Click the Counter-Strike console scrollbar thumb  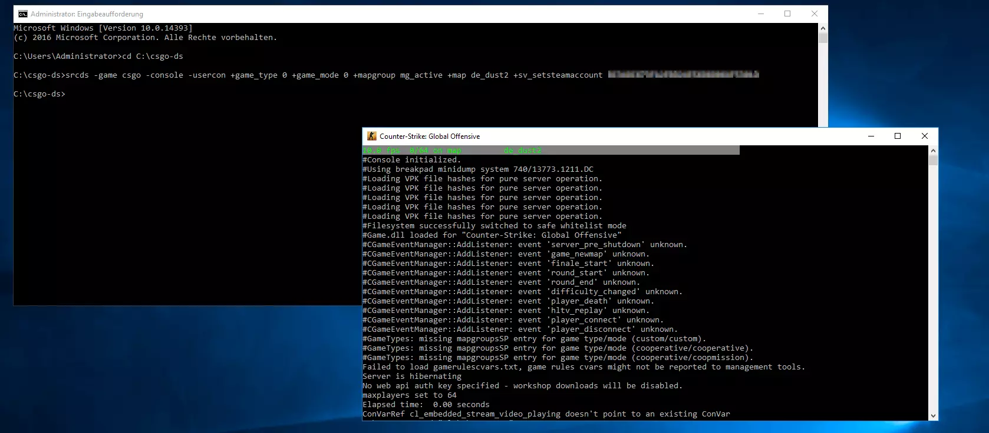tap(933, 161)
